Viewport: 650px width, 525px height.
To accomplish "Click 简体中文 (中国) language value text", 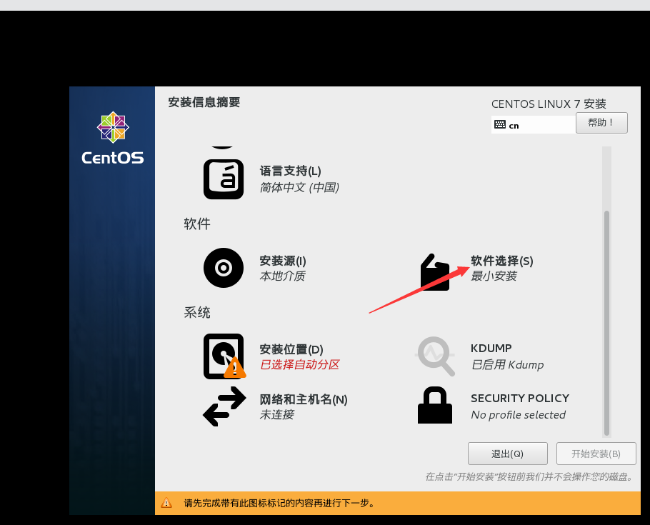I will click(x=299, y=187).
